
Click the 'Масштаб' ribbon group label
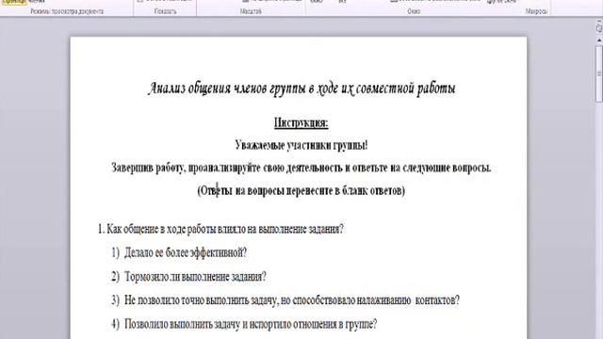tap(251, 11)
